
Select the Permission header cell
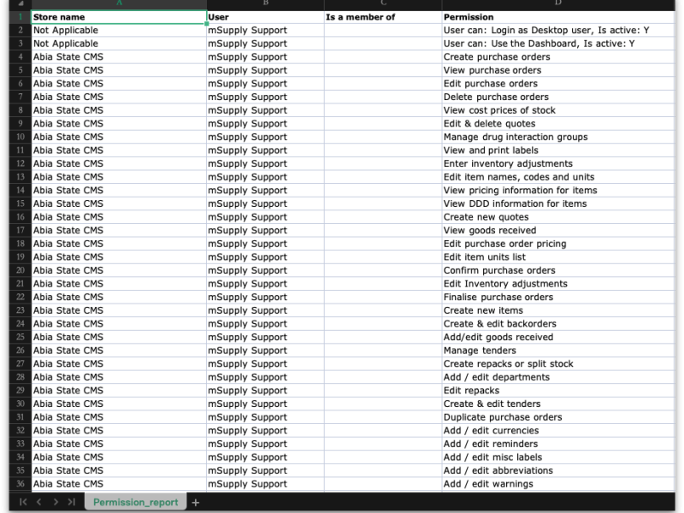coord(558,17)
